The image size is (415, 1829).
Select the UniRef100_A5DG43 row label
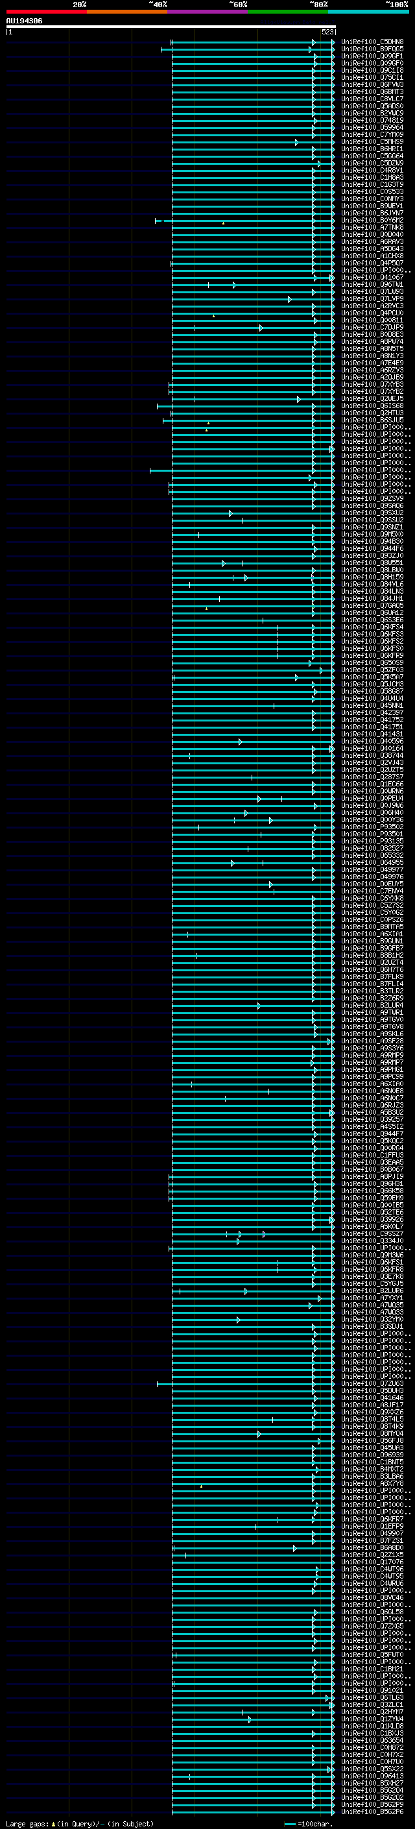pyautogui.click(x=372, y=249)
